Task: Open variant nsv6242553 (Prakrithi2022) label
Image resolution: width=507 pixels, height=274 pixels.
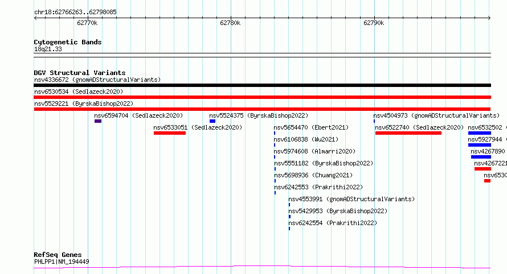Action: pyautogui.click(x=318, y=187)
